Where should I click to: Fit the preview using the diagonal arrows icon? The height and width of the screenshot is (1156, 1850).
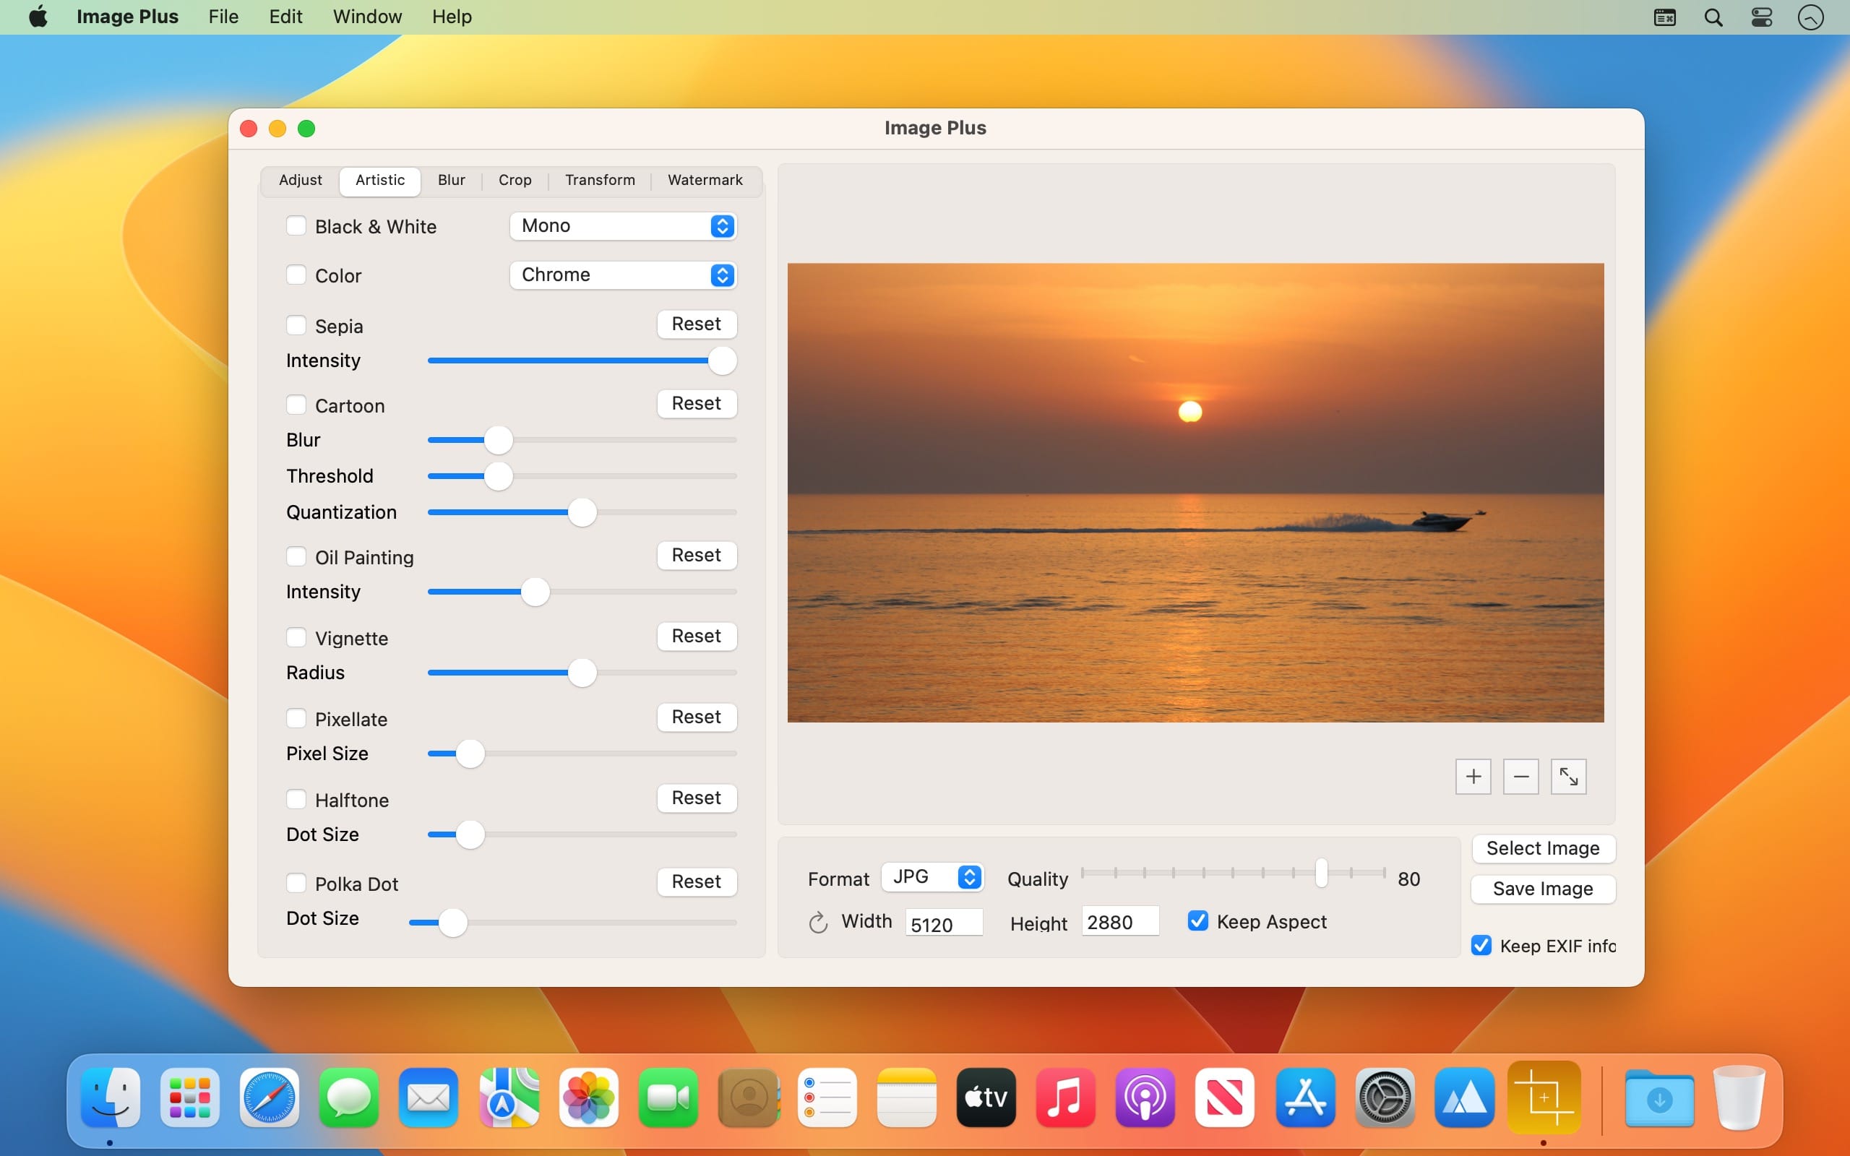1569,777
